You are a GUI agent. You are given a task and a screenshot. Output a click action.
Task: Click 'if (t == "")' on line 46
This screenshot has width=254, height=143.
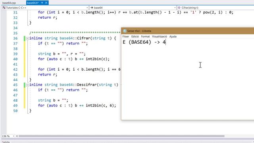51,90
